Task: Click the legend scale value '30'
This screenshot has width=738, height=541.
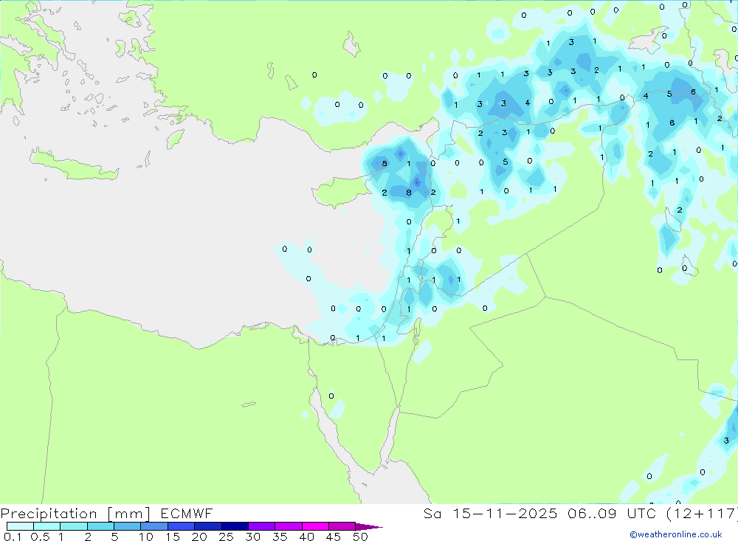Action: click(252, 537)
